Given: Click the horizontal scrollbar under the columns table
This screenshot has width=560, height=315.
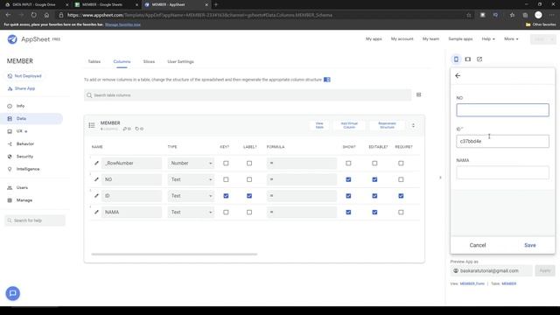Looking at the screenshot, I should pyautogui.click(x=174, y=255).
